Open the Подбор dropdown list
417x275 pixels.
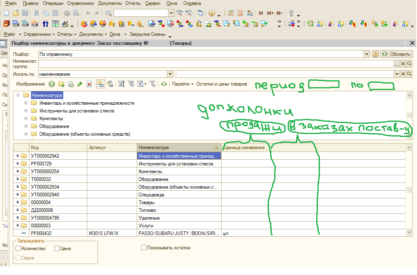(x=367, y=54)
